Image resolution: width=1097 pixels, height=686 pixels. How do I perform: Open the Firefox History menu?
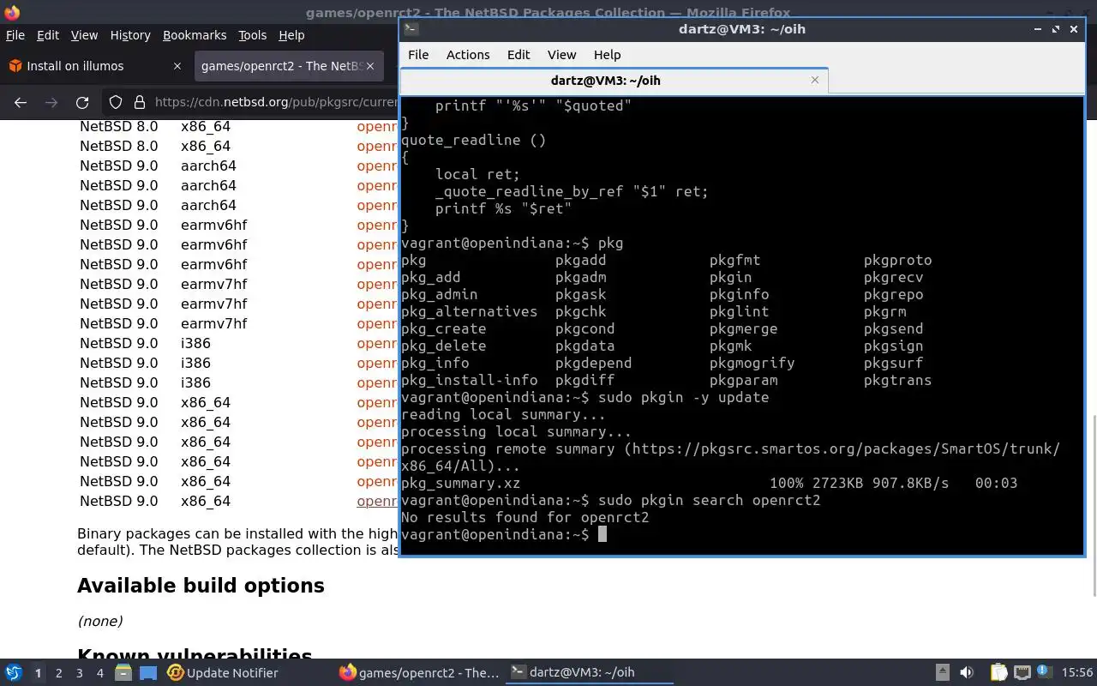130,35
